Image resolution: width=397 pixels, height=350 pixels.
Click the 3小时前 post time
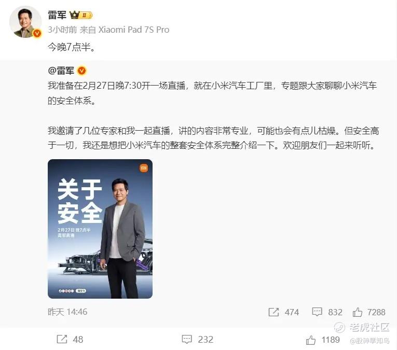(62, 30)
